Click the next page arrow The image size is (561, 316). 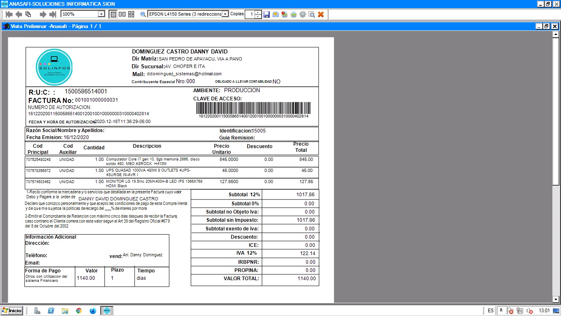(x=43, y=14)
